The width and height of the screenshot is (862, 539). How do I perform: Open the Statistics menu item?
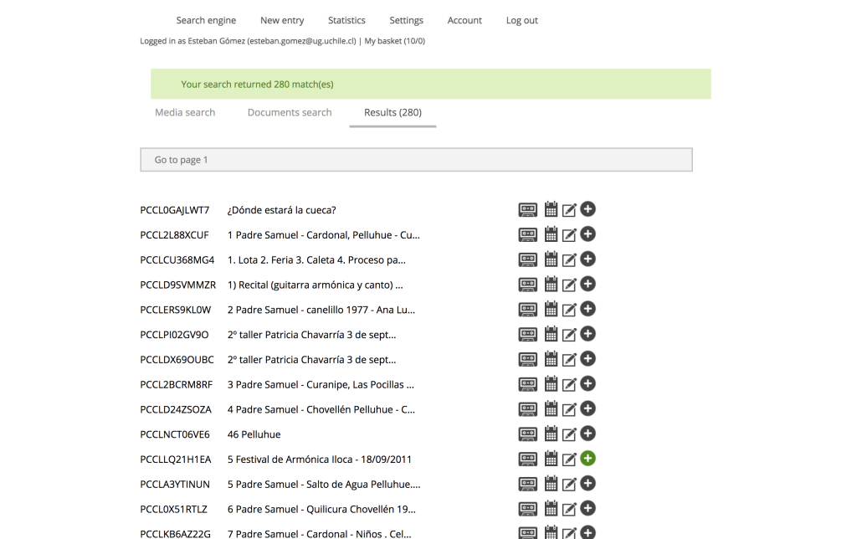pos(346,20)
